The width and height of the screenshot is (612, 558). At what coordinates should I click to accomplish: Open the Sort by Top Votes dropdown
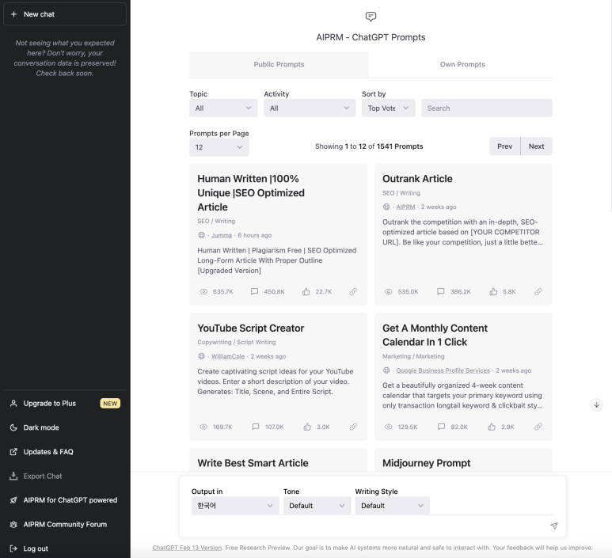(x=389, y=108)
